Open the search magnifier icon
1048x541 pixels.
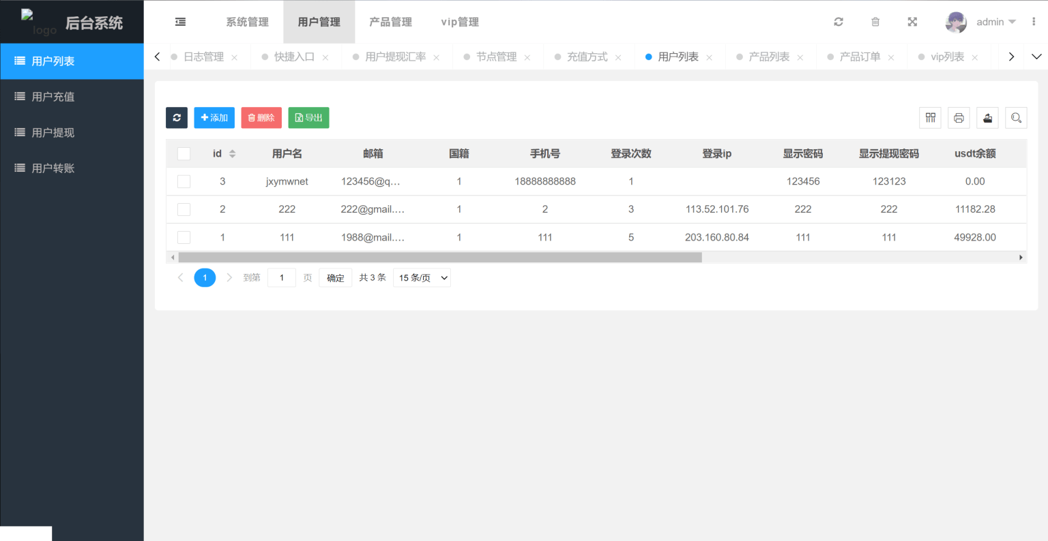tap(1016, 117)
